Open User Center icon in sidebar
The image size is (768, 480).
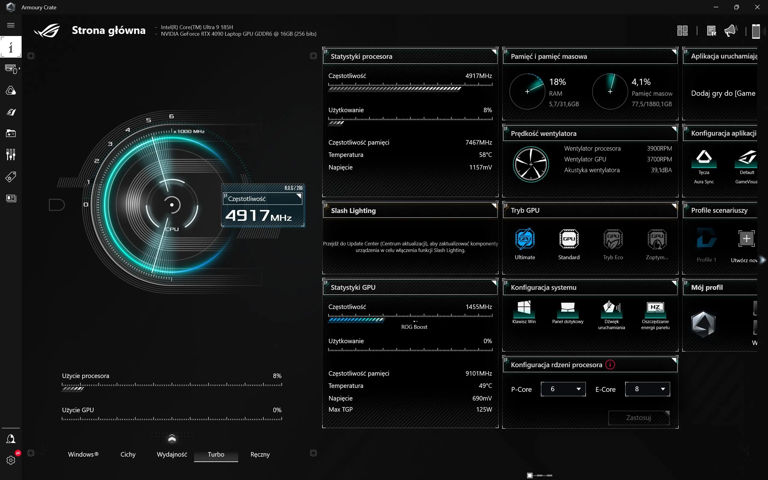coord(11,439)
